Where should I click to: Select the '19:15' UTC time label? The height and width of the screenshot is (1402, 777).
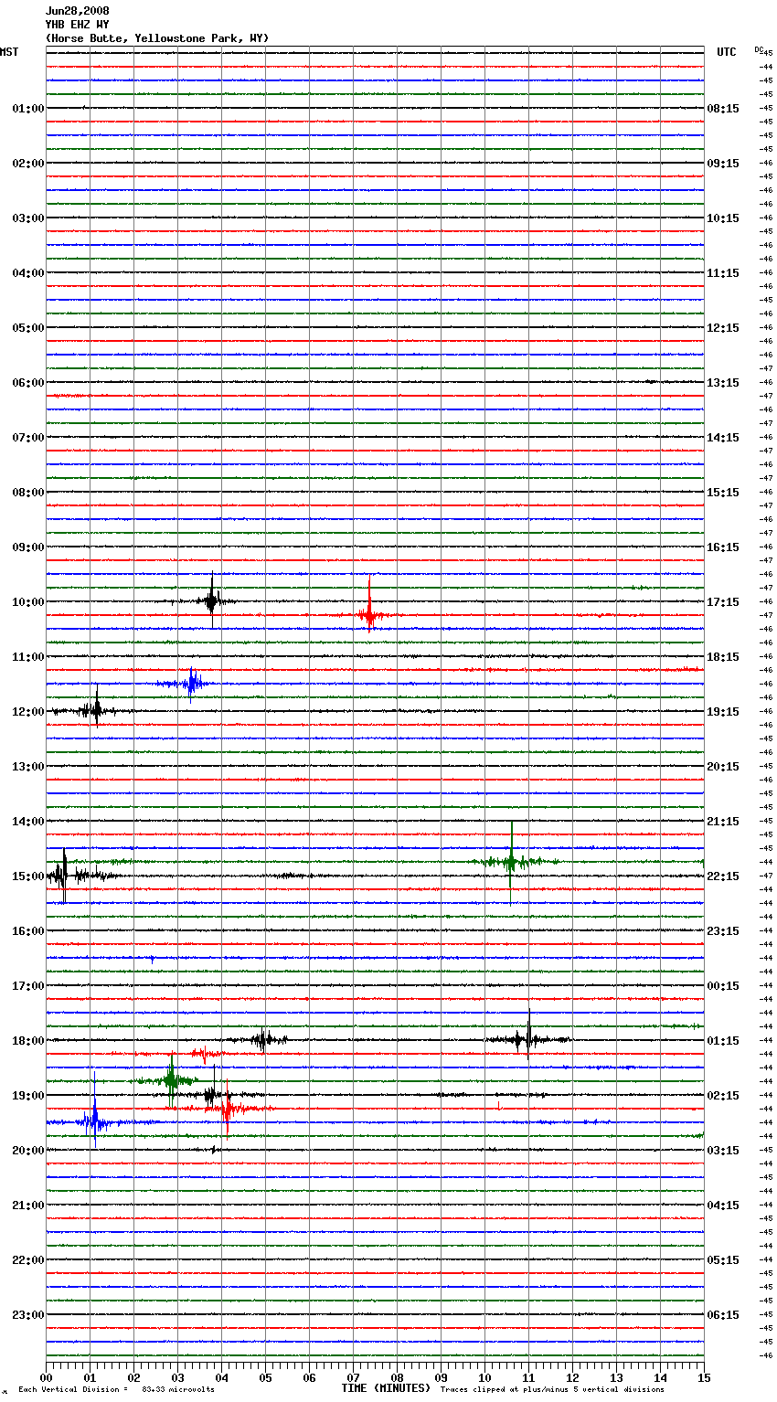click(723, 712)
